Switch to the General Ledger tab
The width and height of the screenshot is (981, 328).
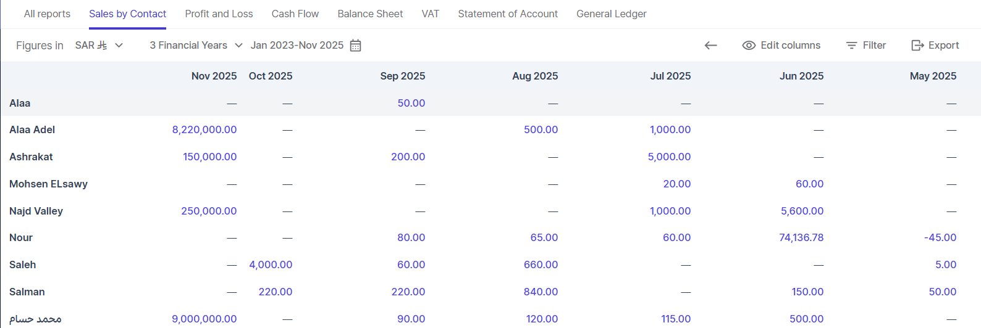(x=611, y=14)
